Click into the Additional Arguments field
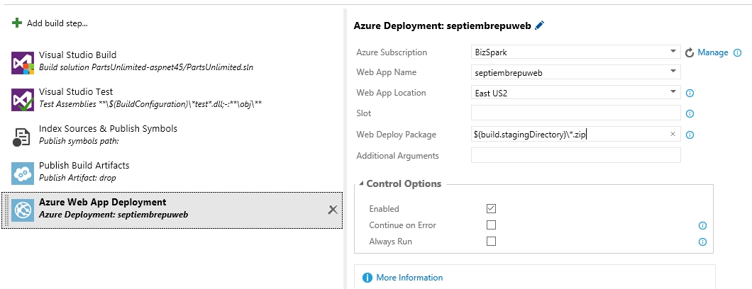Viewport: 752px width, 289px height. tap(575, 155)
